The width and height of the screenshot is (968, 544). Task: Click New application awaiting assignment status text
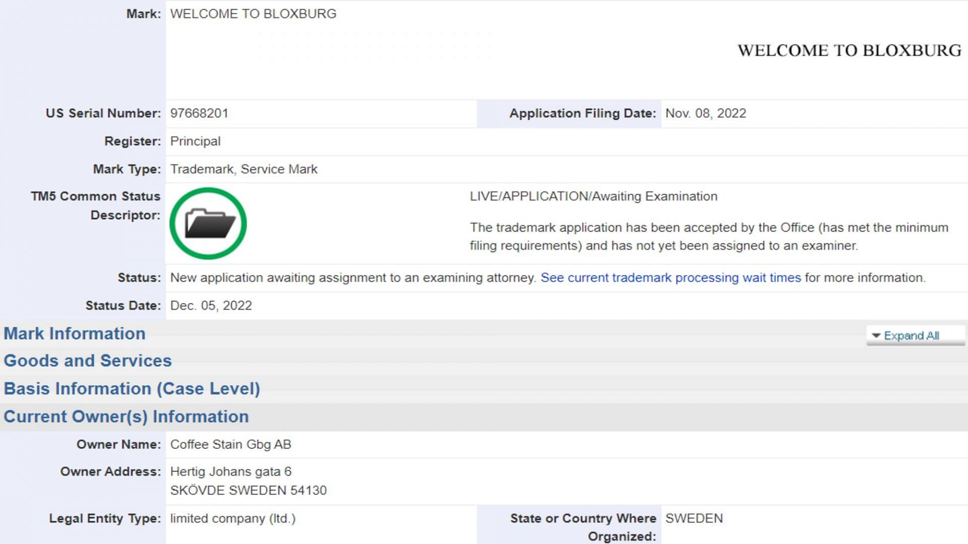353,278
